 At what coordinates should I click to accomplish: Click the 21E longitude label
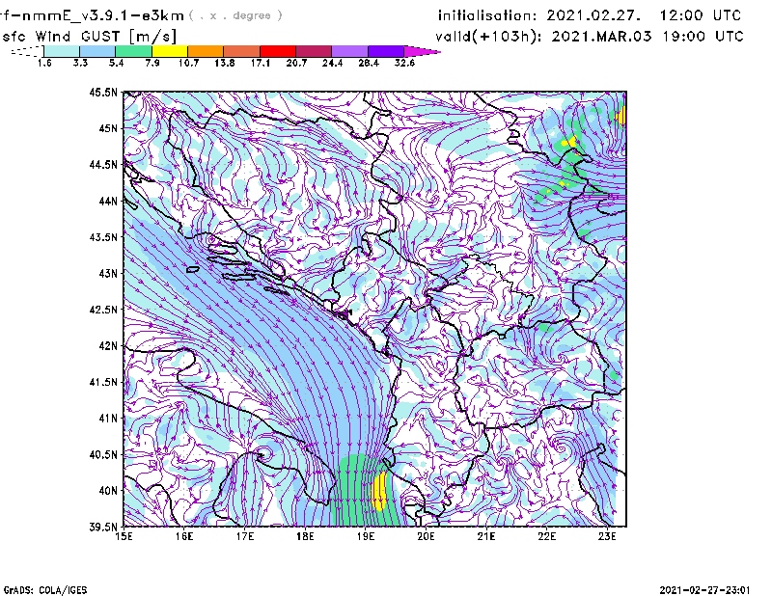click(x=486, y=536)
